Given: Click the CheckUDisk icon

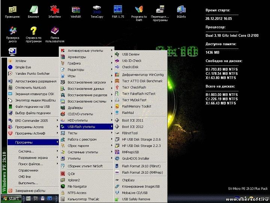Looking at the screenshot, I should 117,67.
